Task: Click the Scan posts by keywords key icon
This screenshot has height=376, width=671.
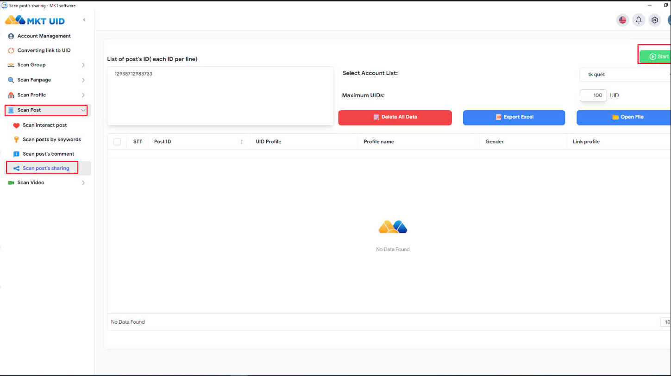Action: click(17, 139)
